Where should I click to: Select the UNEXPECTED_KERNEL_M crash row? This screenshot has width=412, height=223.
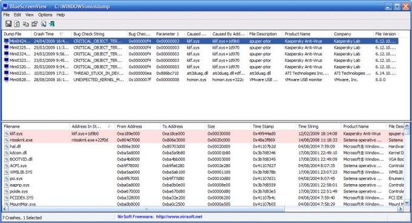[201, 79]
